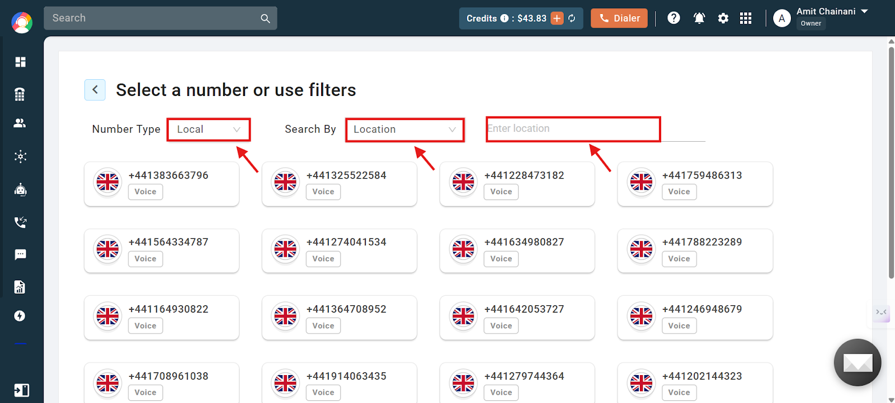The width and height of the screenshot is (895, 403).
Task: Click Voice tag under +441642053727
Action: click(501, 326)
